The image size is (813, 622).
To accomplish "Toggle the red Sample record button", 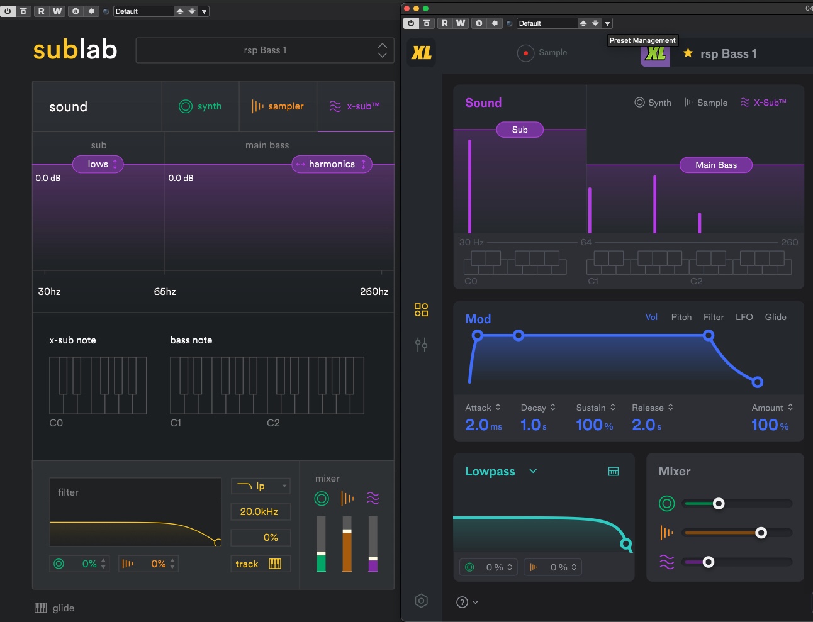I will point(525,53).
